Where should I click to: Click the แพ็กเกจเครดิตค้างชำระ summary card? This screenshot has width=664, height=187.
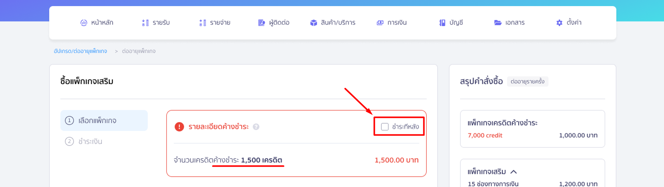(533, 129)
